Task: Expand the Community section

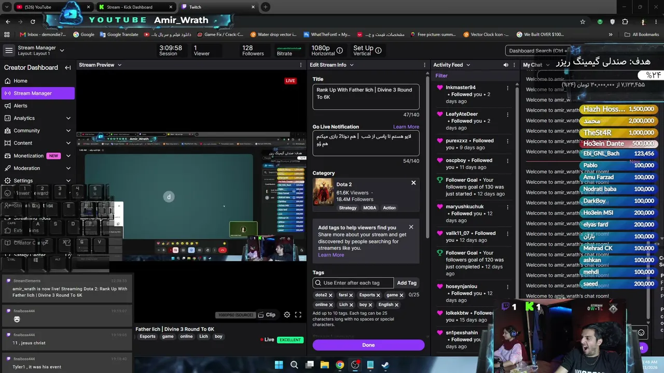Action: click(x=68, y=131)
